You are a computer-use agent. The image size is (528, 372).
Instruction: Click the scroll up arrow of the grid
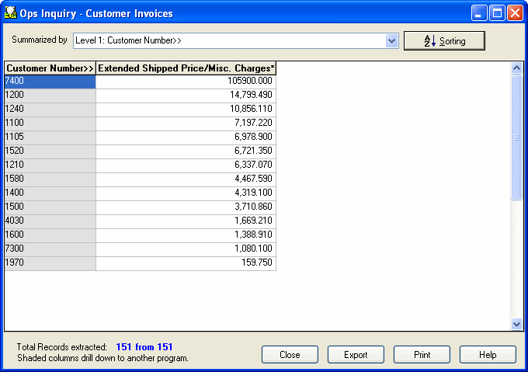[x=516, y=68]
